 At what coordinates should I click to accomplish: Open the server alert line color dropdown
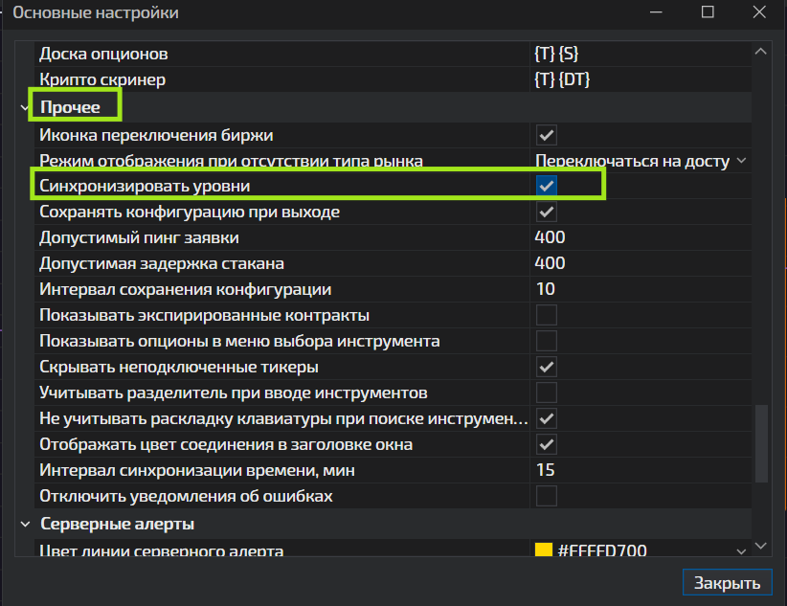[x=739, y=550]
